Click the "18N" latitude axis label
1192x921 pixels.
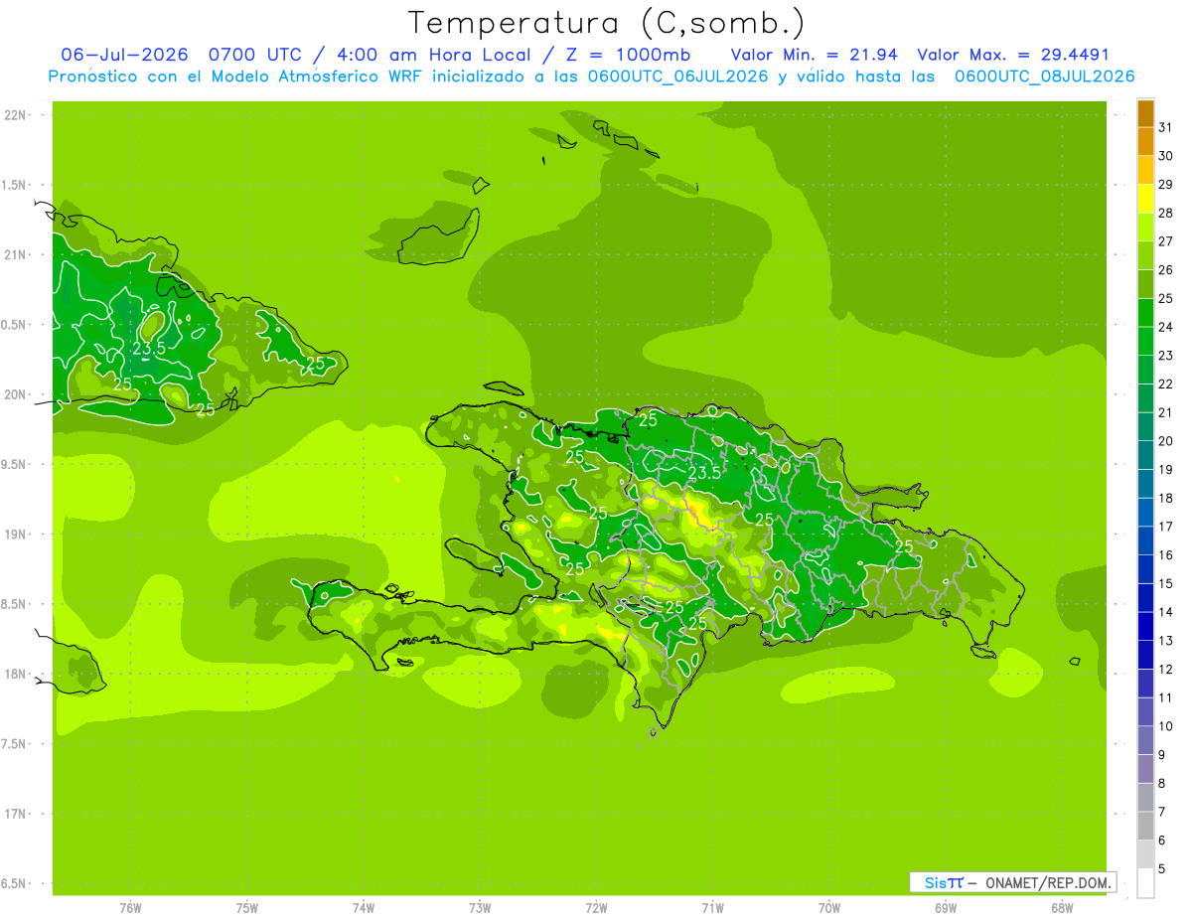[x=15, y=674]
